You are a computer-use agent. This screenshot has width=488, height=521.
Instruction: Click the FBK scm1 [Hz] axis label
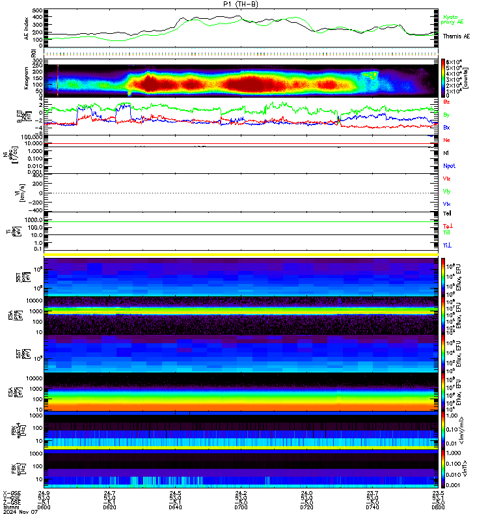point(19,469)
